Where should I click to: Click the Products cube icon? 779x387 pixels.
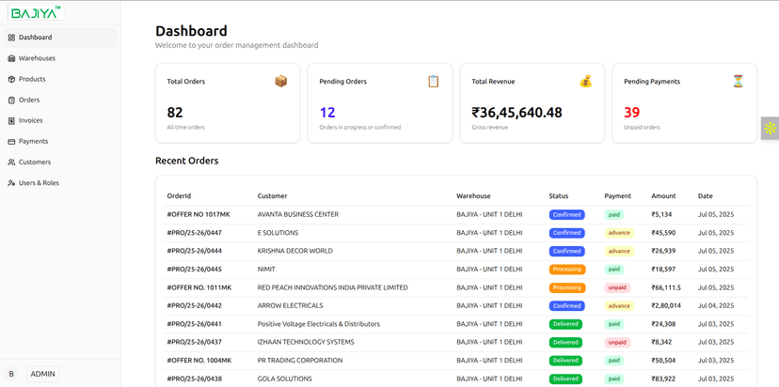click(12, 80)
